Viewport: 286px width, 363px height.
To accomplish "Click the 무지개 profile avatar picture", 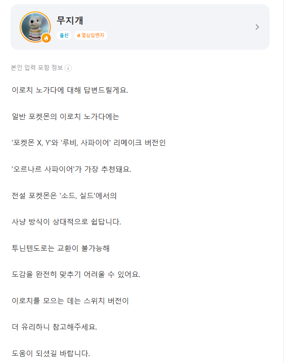I will [x=34, y=26].
